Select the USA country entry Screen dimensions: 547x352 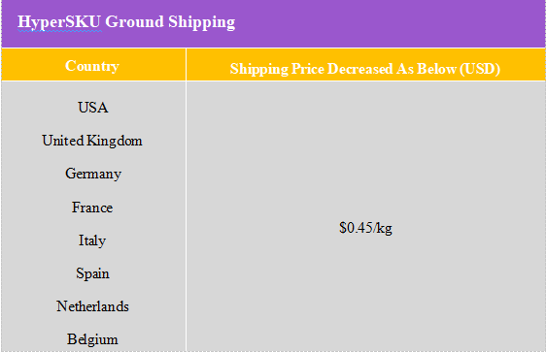pos(93,108)
